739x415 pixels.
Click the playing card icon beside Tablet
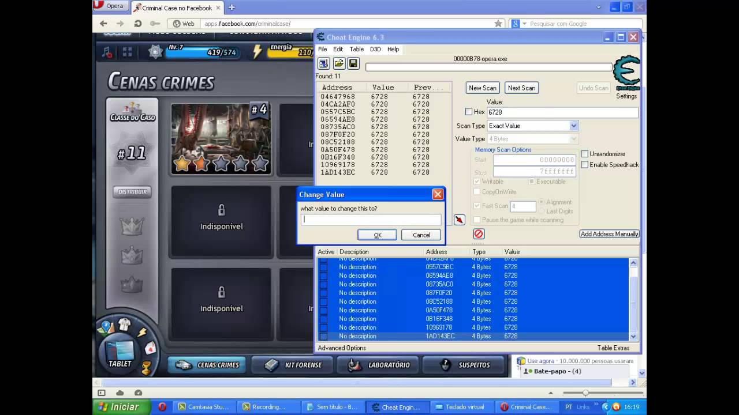[x=150, y=348]
